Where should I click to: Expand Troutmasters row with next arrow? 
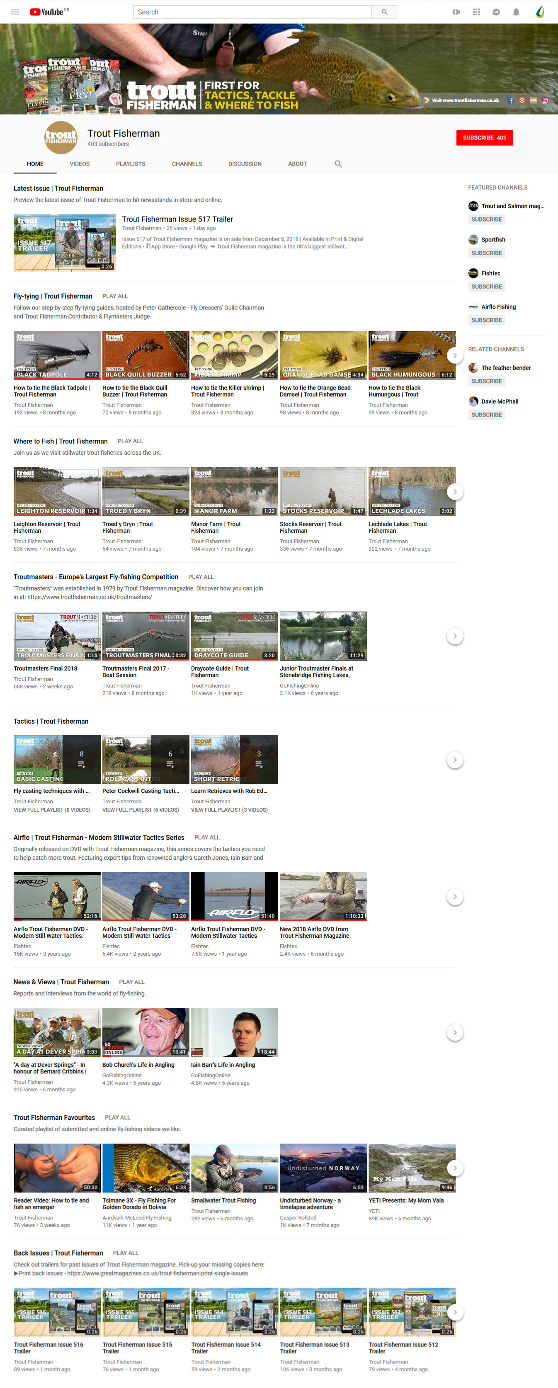[x=455, y=636]
